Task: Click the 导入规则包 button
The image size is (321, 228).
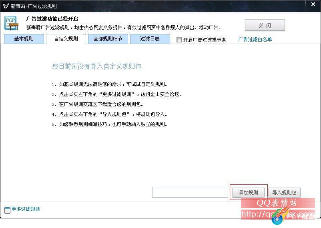Action: point(284,192)
